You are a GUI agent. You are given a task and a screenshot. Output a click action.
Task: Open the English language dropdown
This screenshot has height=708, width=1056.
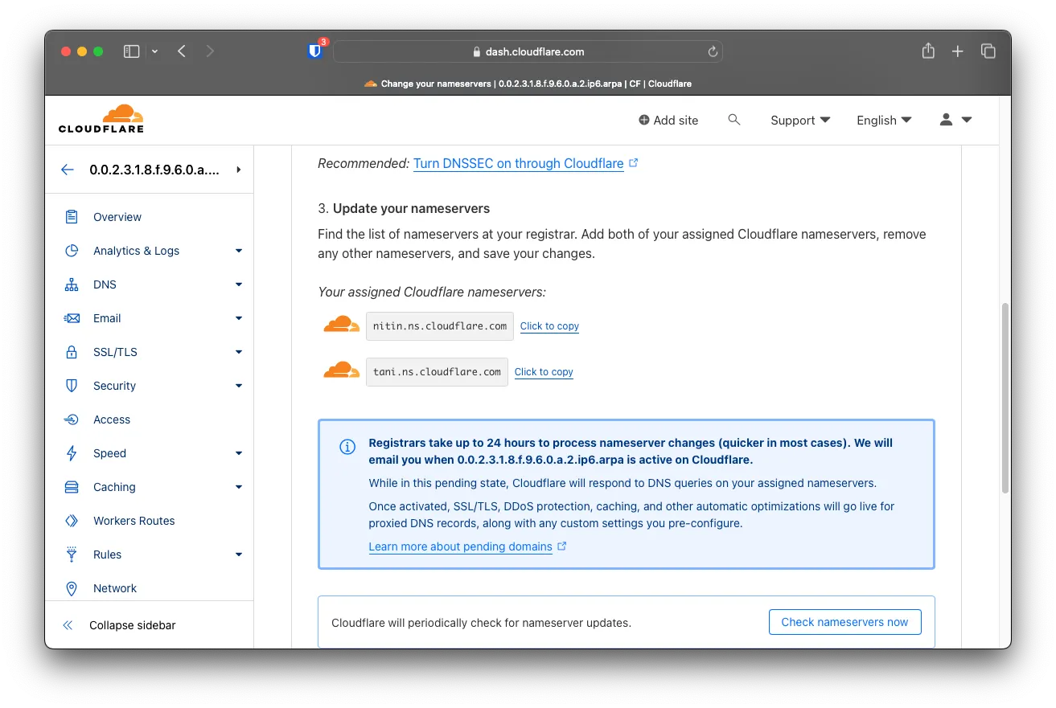tap(884, 120)
